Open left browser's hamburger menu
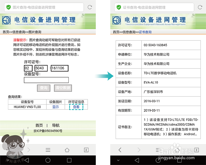 (48, 150)
